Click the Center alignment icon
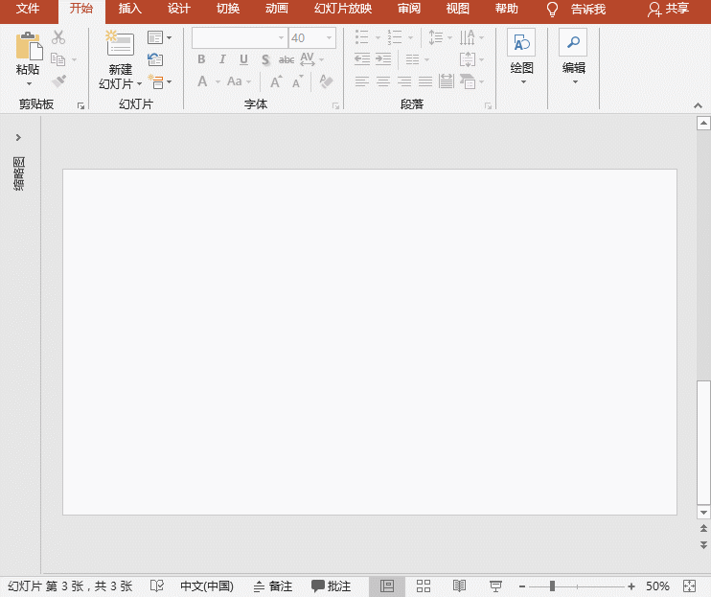 coord(383,81)
